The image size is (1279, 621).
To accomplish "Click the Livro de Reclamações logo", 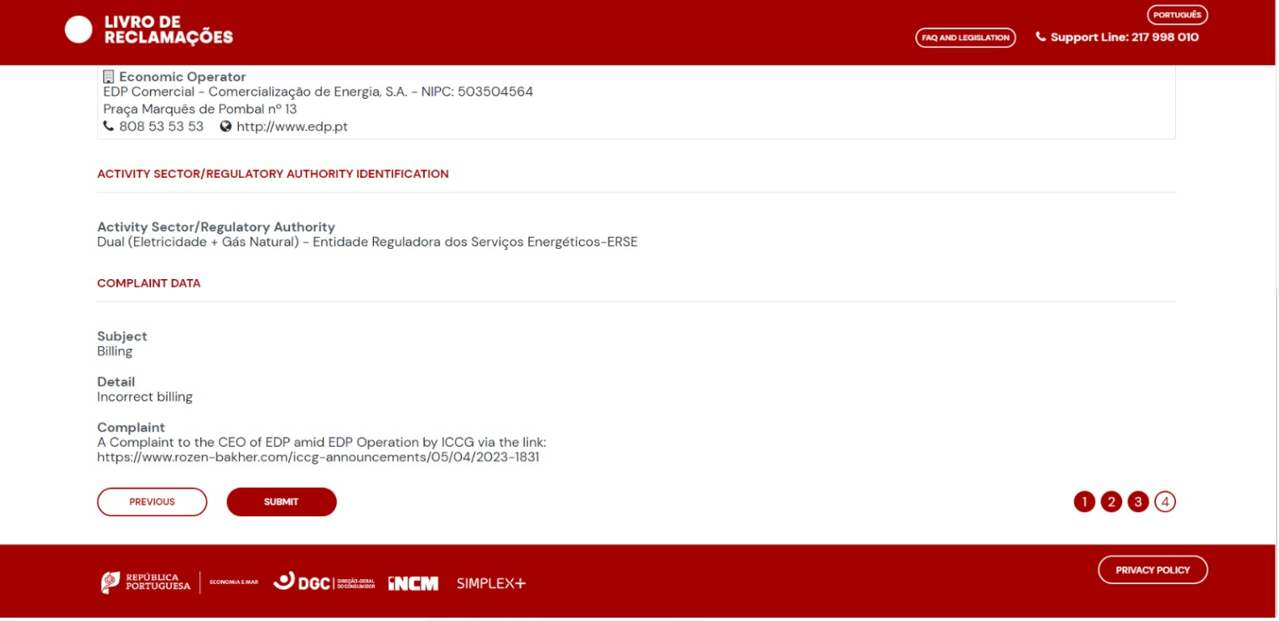I will [x=149, y=30].
